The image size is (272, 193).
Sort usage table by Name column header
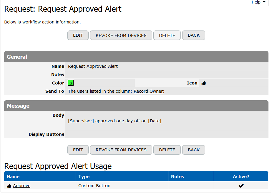point(13,177)
